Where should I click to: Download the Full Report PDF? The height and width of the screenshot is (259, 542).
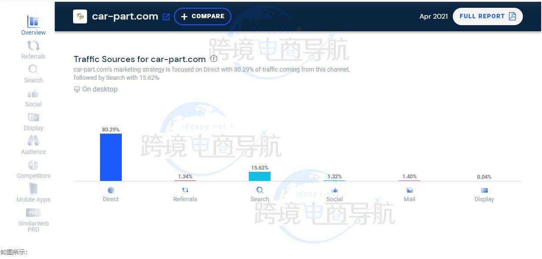tap(487, 16)
